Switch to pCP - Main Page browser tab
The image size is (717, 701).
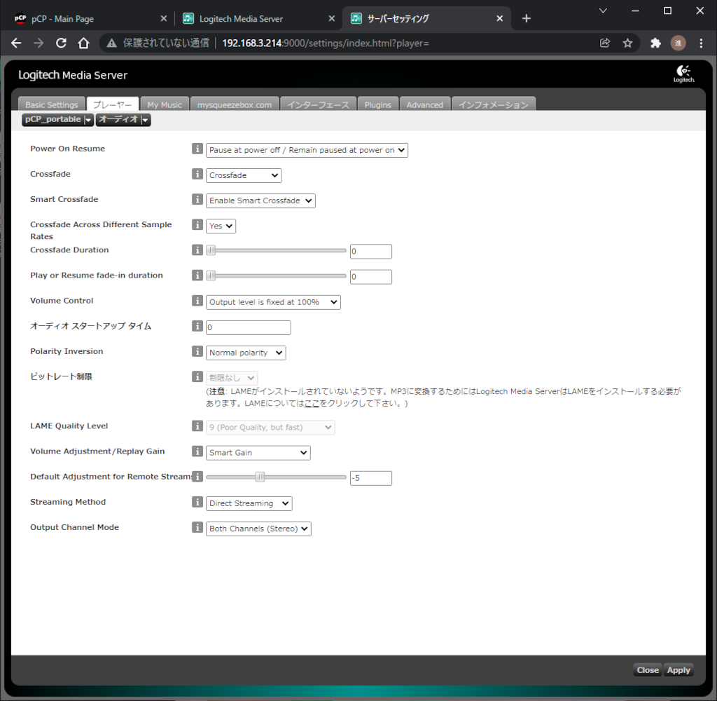(90, 18)
